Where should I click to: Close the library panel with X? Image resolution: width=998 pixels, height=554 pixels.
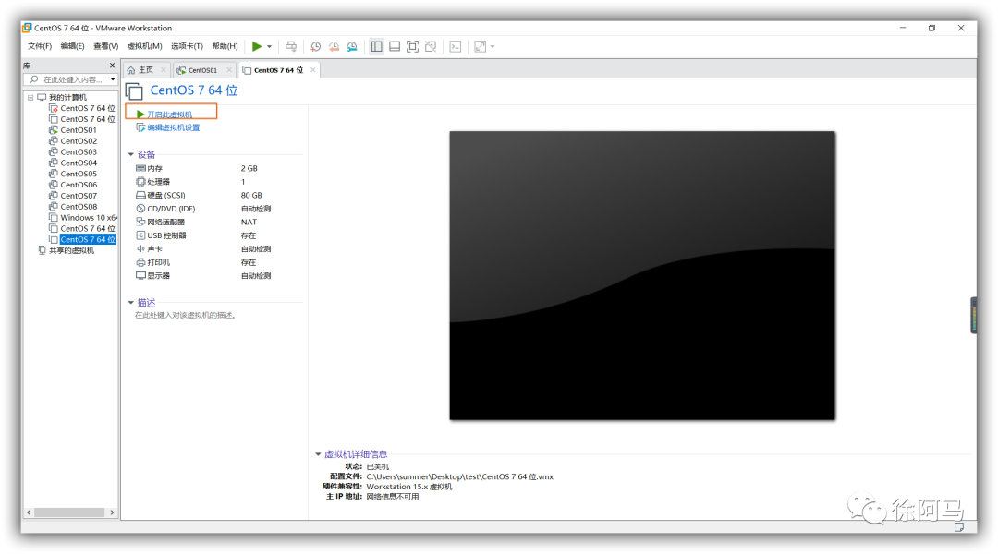click(x=112, y=66)
